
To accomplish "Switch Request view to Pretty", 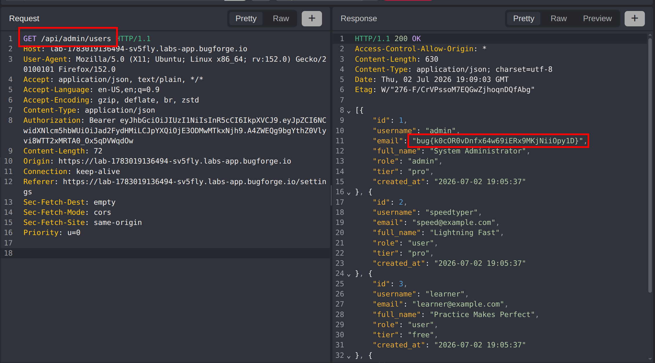I will 246,19.
